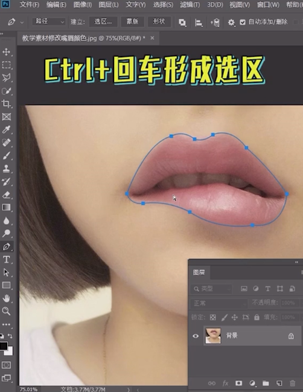Open the adjustment layer menu icon
The image size is (303, 392).
tap(252, 383)
